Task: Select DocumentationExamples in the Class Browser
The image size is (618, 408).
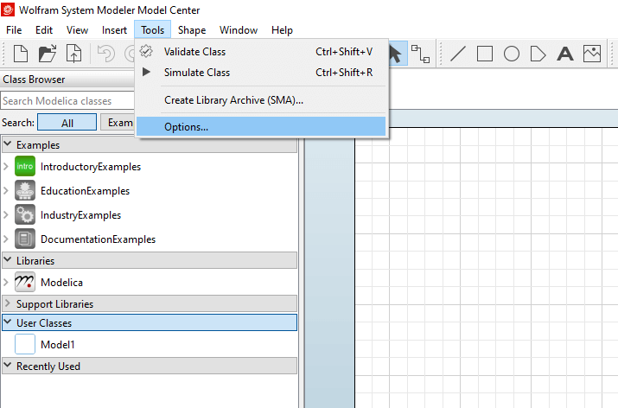Action: 98,239
